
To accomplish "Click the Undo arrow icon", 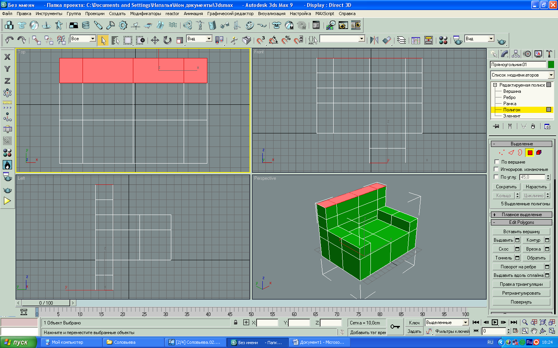I will point(9,40).
